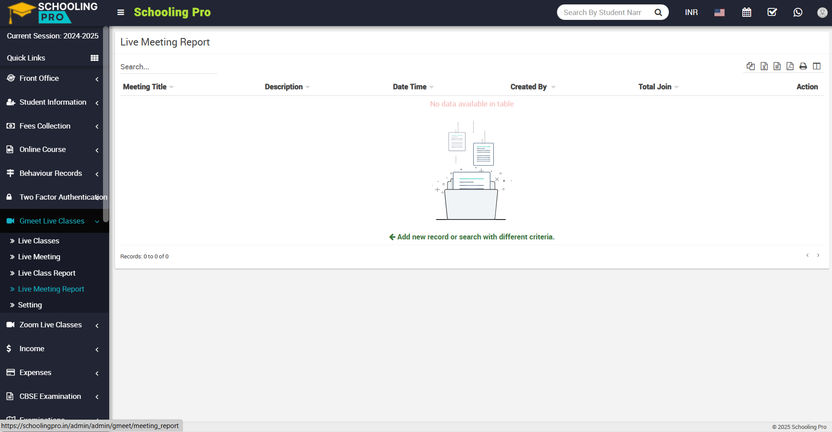Expand the Online Course chevron
This screenshot has width=832, height=432.
coord(97,150)
